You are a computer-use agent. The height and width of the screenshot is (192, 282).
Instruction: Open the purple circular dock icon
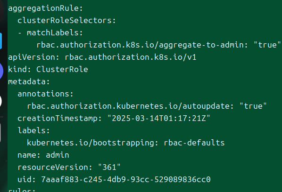(1, 71)
